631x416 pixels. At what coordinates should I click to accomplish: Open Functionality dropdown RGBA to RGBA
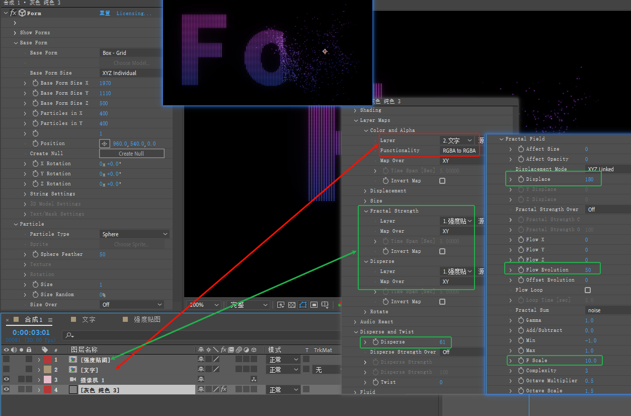pyautogui.click(x=459, y=151)
